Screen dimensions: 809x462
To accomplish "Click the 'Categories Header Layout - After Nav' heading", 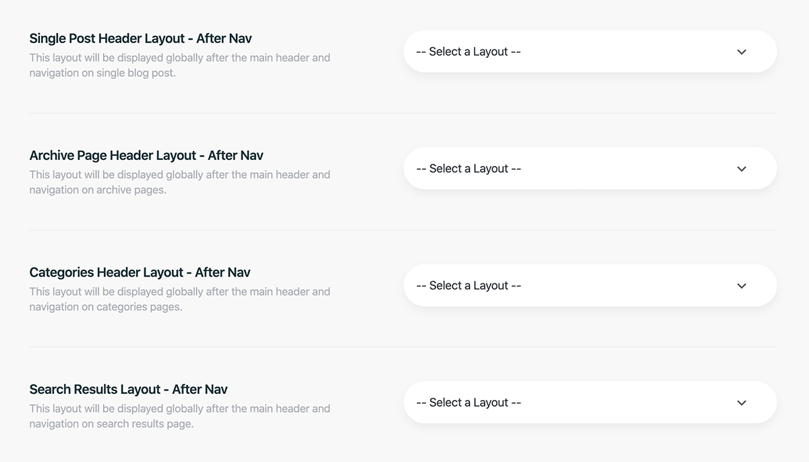I will (x=140, y=272).
